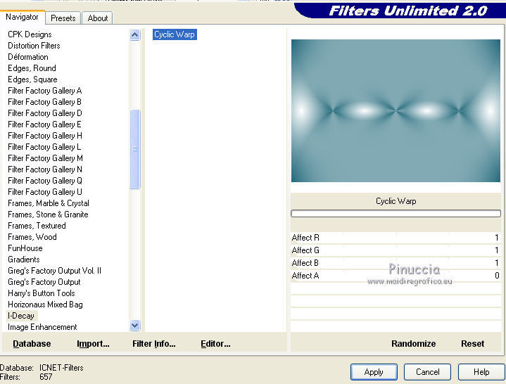Adjust the Affect B slider
This screenshot has height=384, width=506.
tap(396, 263)
